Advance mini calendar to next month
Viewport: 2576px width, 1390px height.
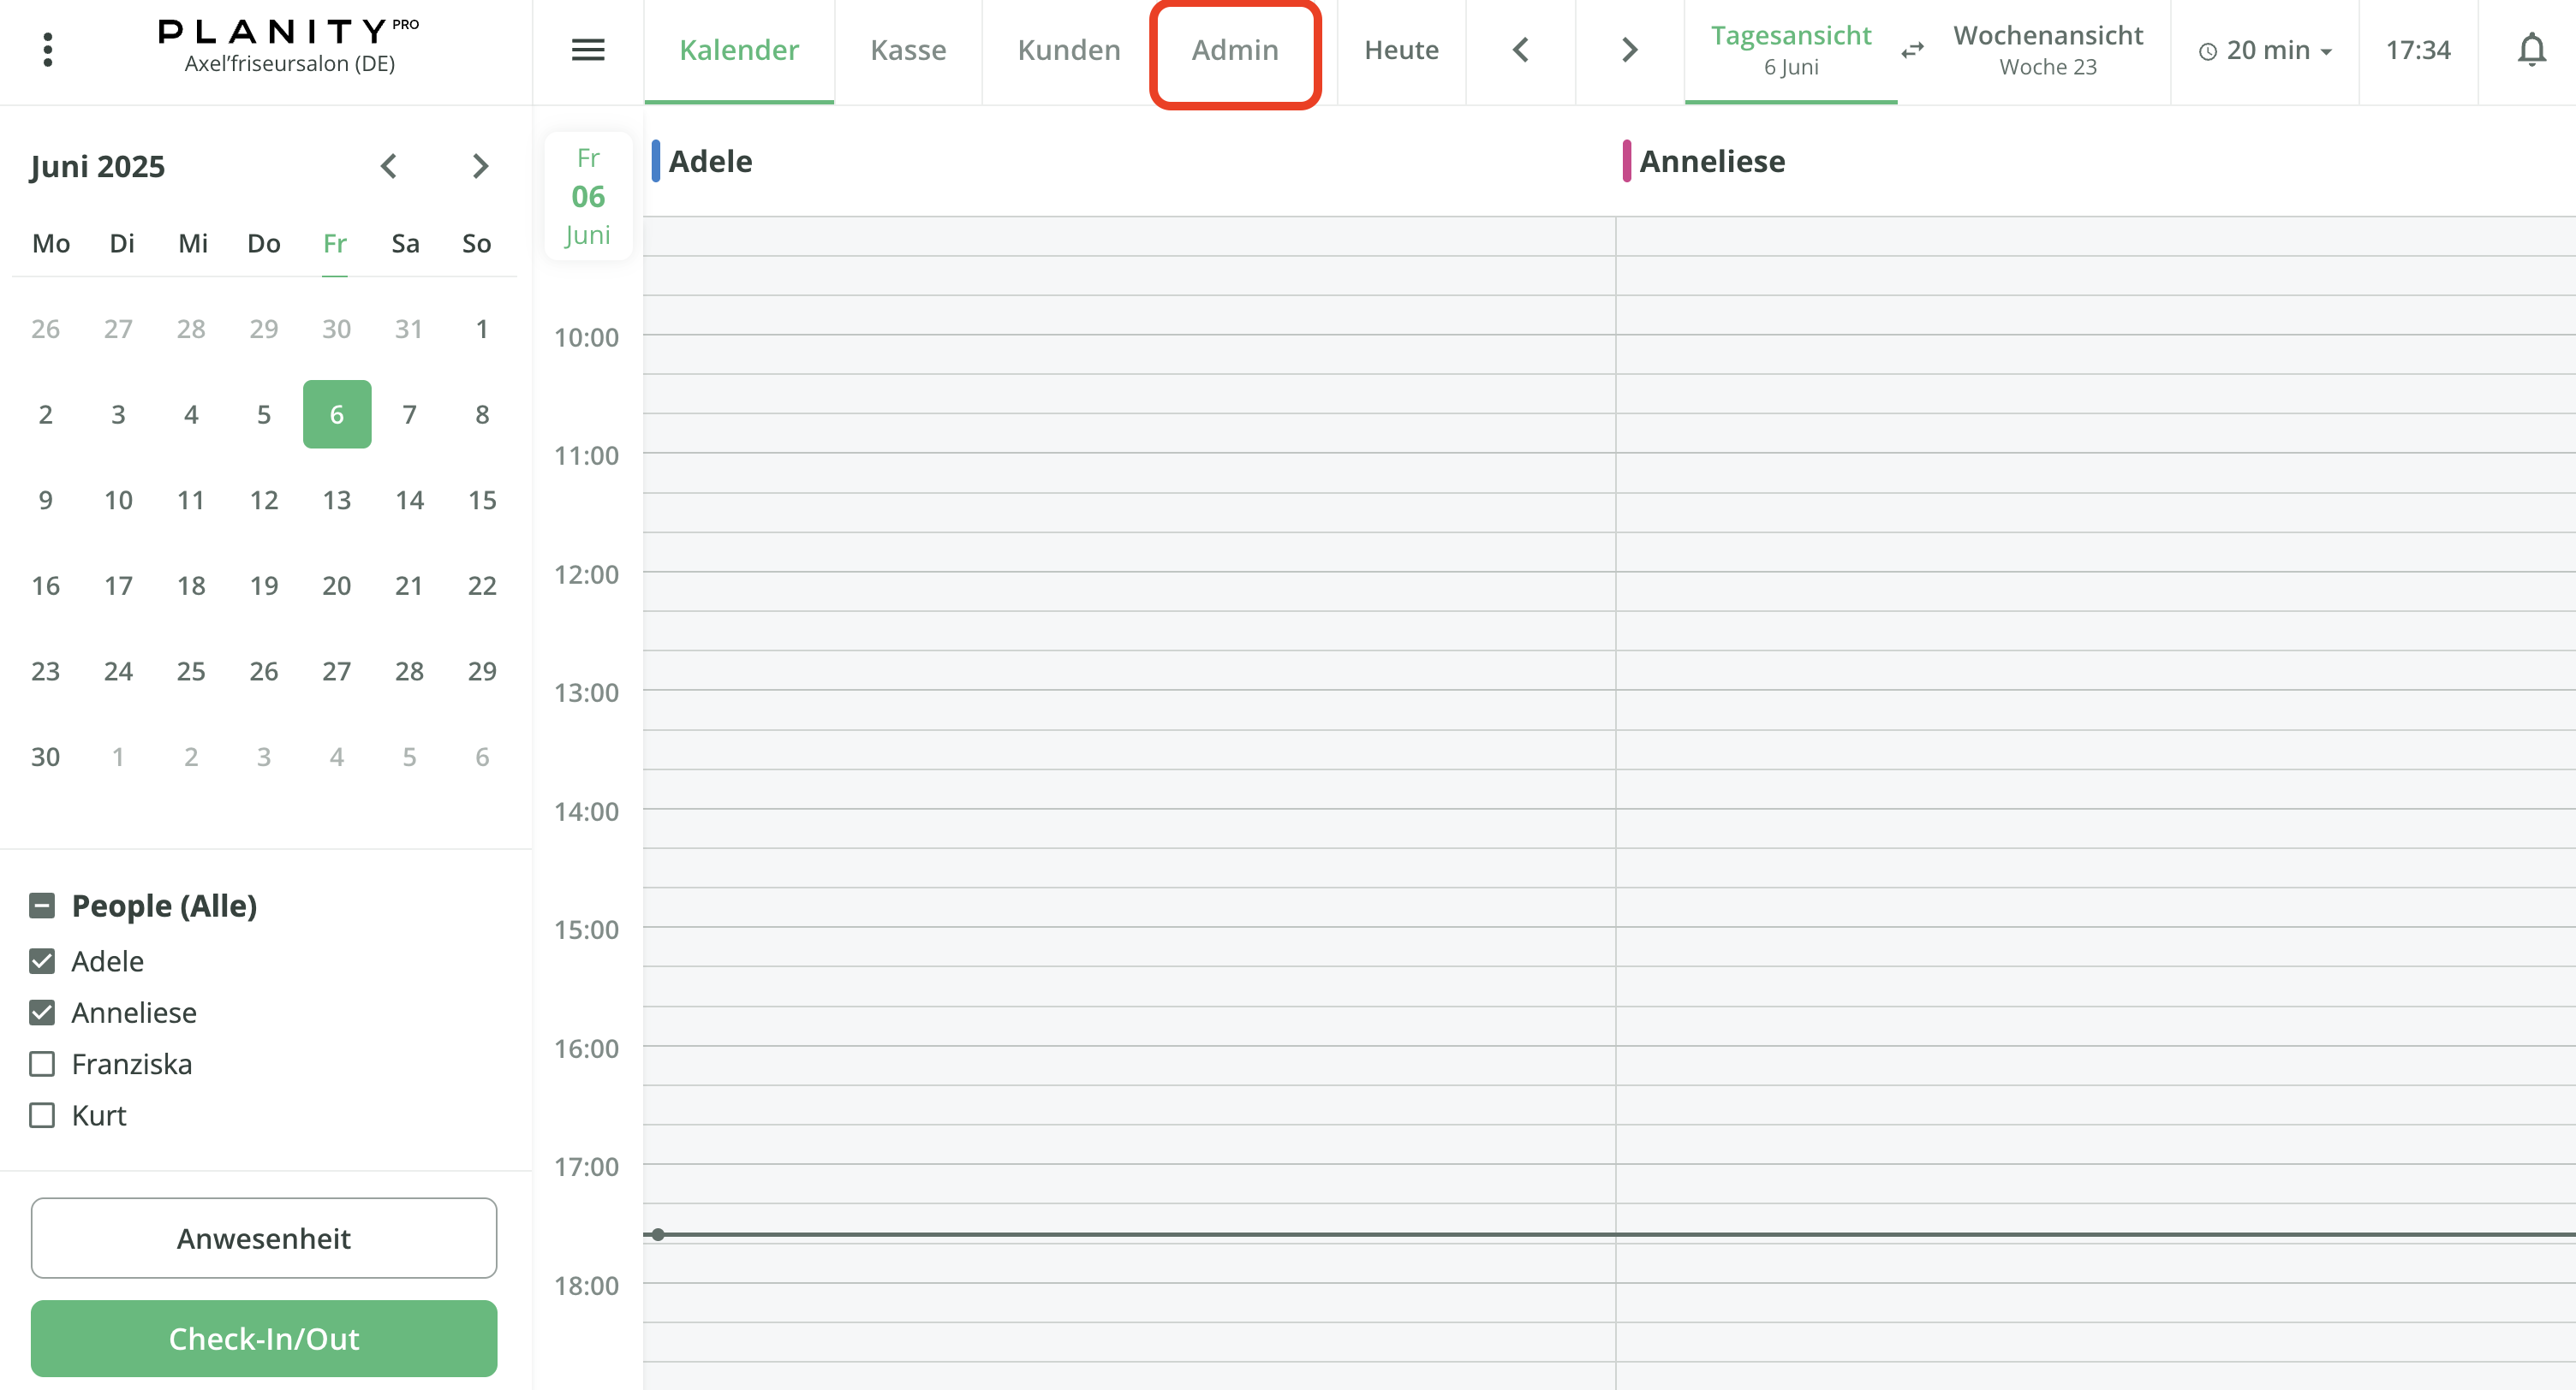tap(480, 166)
